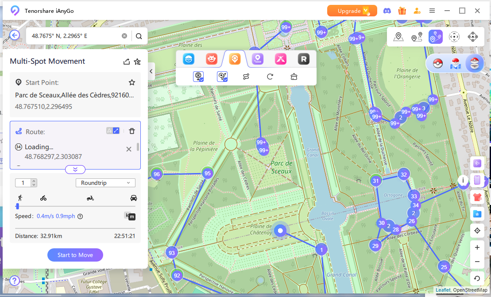This screenshot has height=297, width=491.
Task: Zoom out on the map
Action: click(477, 262)
